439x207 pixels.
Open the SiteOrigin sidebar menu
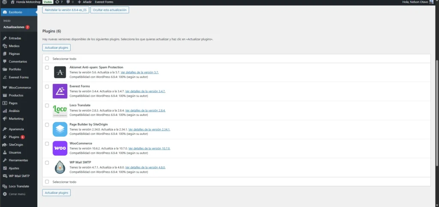pos(16,145)
